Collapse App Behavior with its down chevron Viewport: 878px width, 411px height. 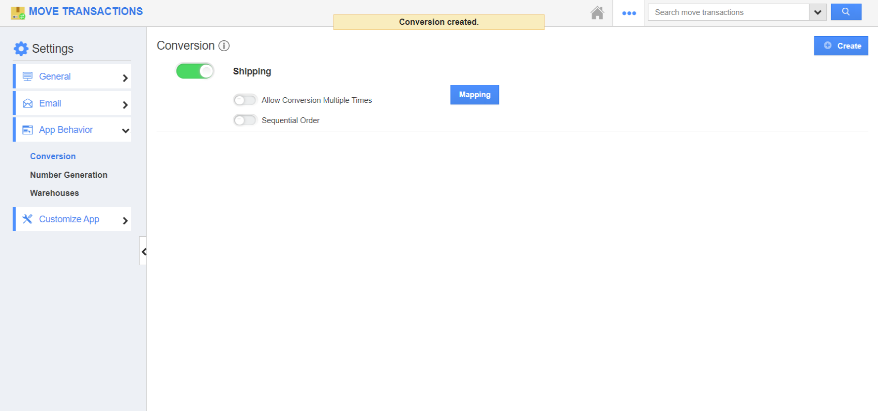(x=125, y=131)
